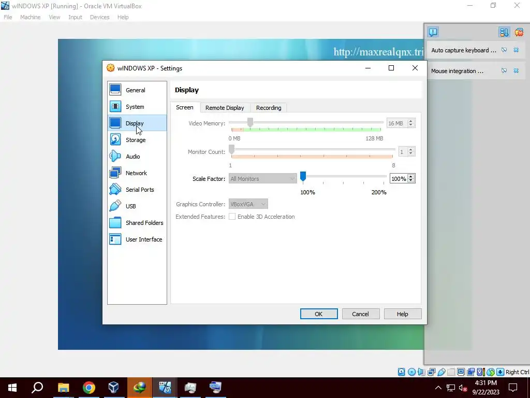
Task: Open taskbar search magnifier
Action: click(37, 388)
